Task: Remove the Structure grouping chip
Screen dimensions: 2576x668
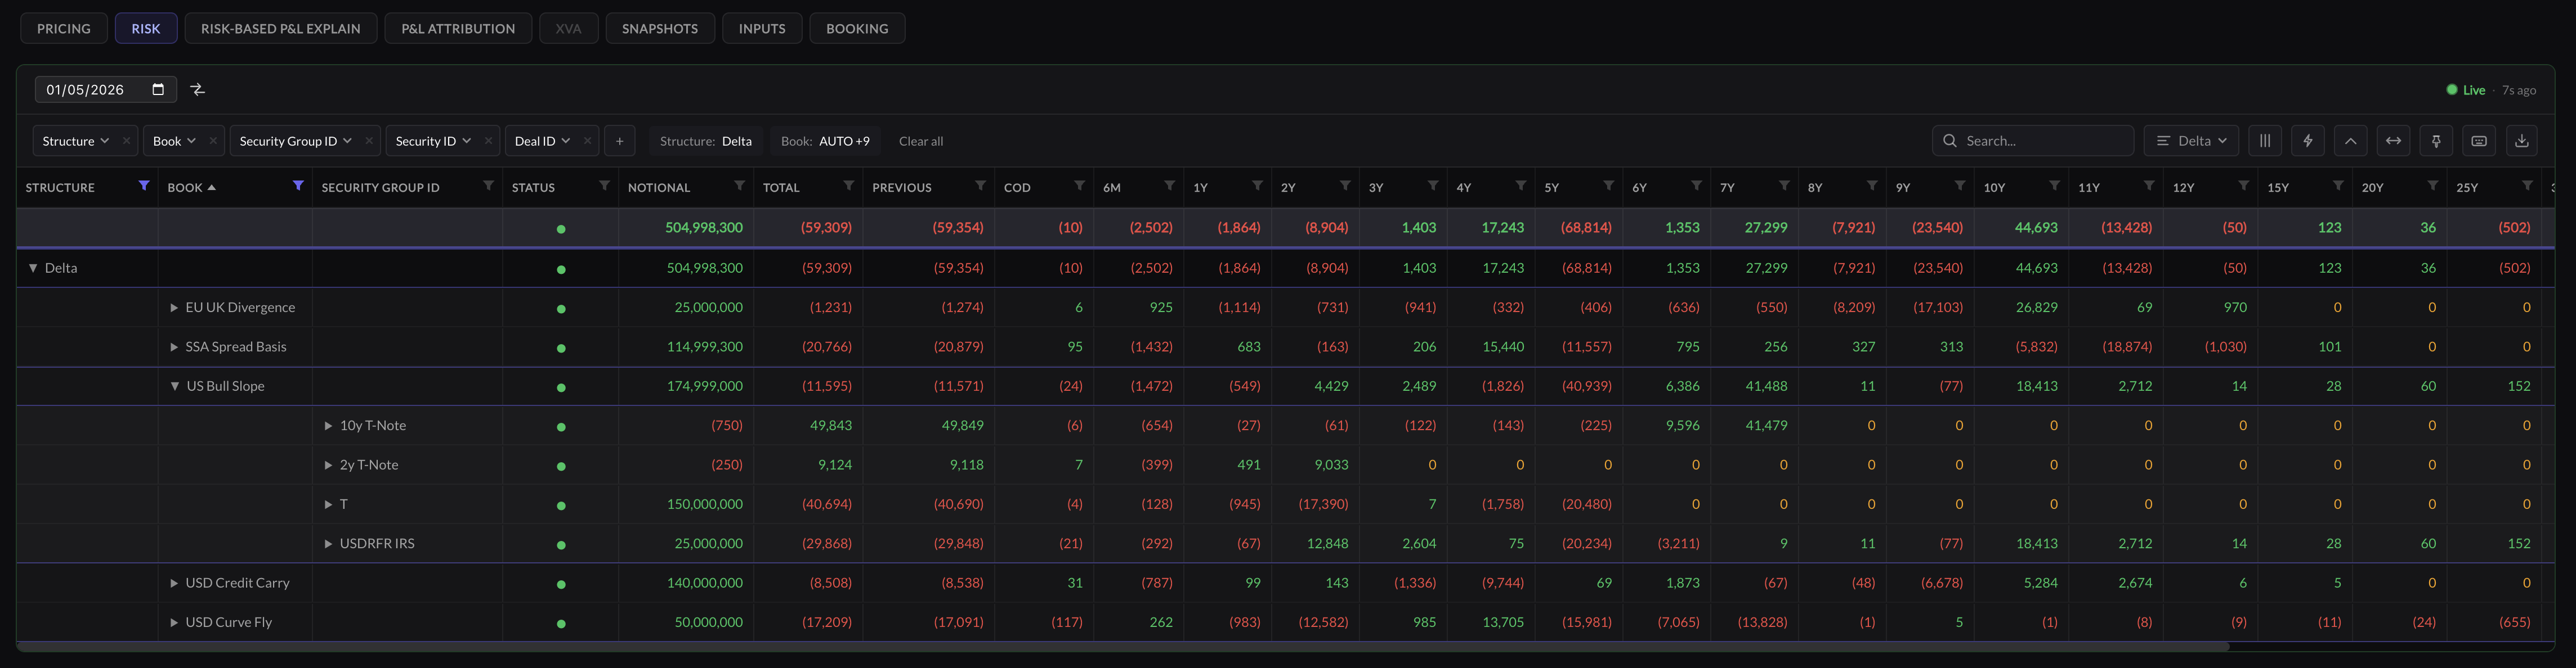Action: [126, 141]
